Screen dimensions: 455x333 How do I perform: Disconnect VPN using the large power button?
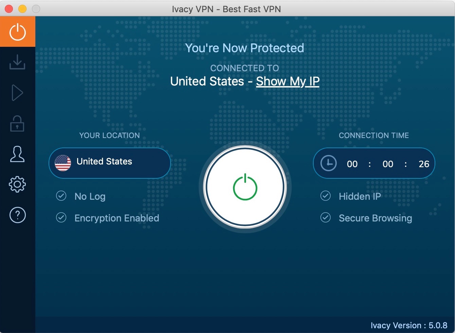point(245,187)
